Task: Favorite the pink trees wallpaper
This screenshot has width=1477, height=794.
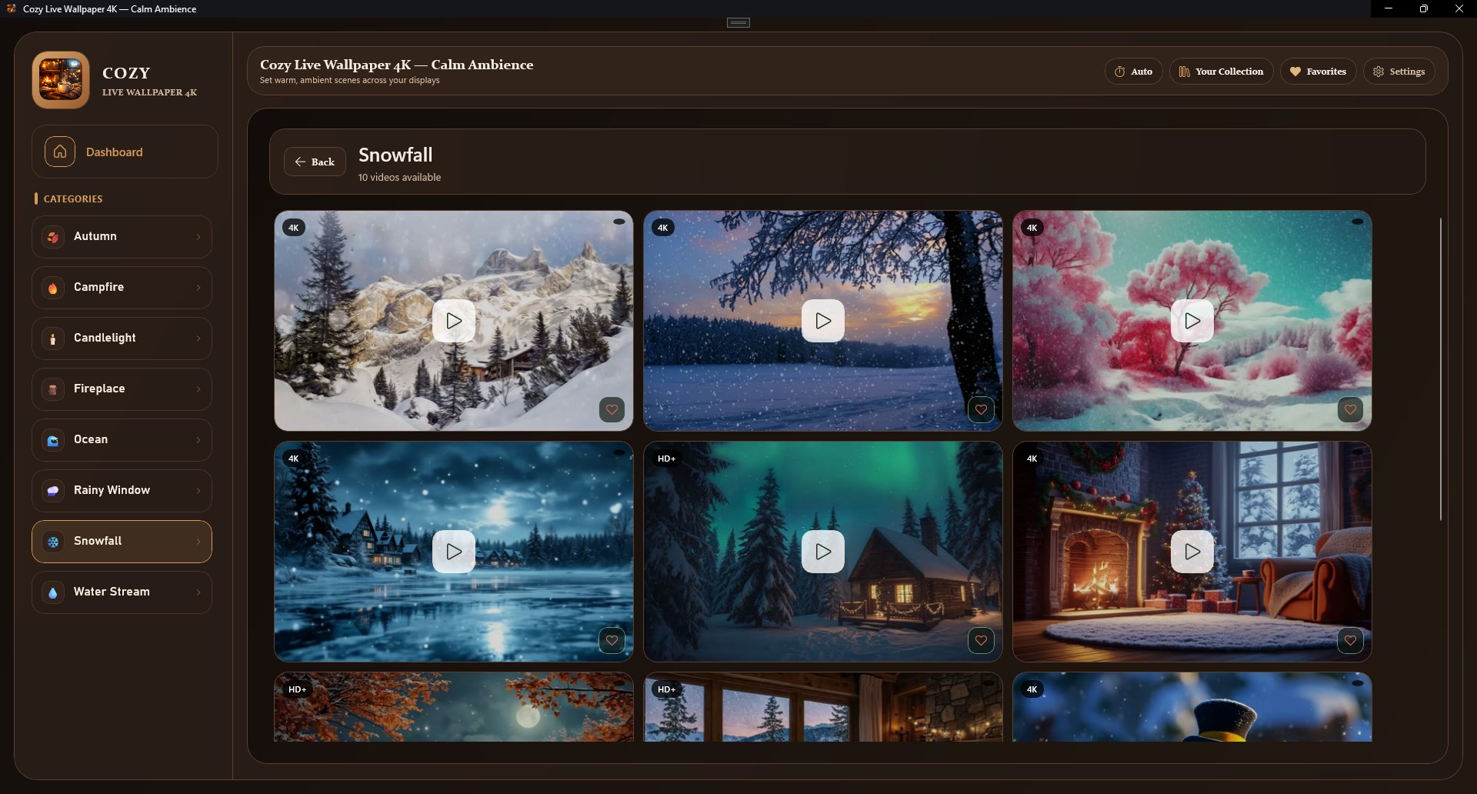Action: point(1351,409)
